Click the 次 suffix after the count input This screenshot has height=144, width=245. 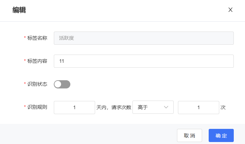pyautogui.click(x=223, y=108)
